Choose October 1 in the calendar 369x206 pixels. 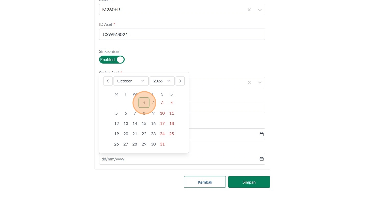tap(144, 103)
